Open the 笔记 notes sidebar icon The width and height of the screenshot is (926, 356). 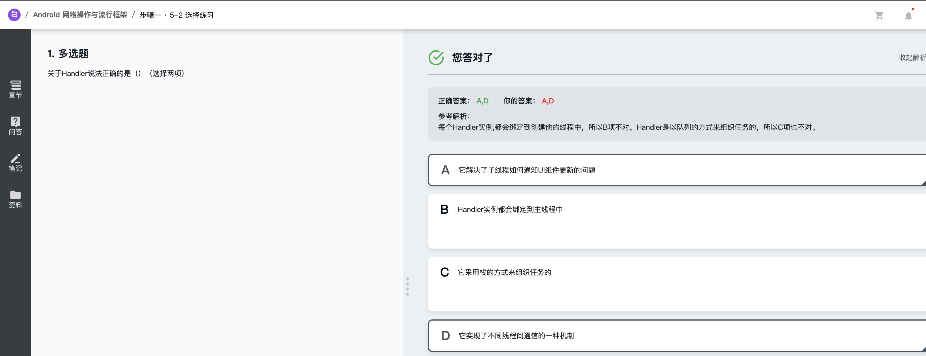[x=15, y=163]
